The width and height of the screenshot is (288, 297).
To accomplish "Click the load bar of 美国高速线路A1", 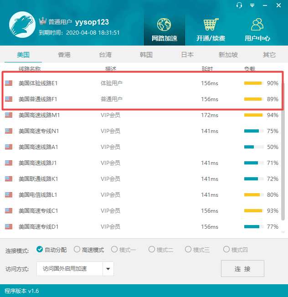I will point(254,147).
